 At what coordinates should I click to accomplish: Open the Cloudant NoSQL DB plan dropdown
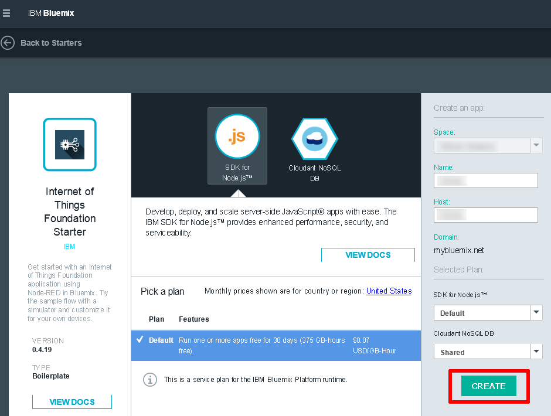tap(488, 352)
